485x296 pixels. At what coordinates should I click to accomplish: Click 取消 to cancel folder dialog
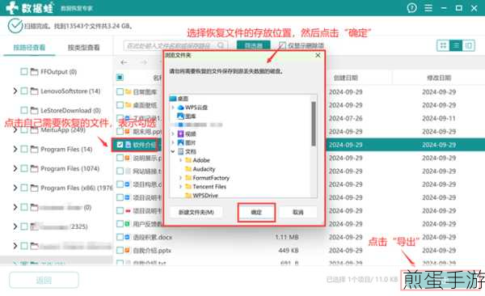coord(297,212)
